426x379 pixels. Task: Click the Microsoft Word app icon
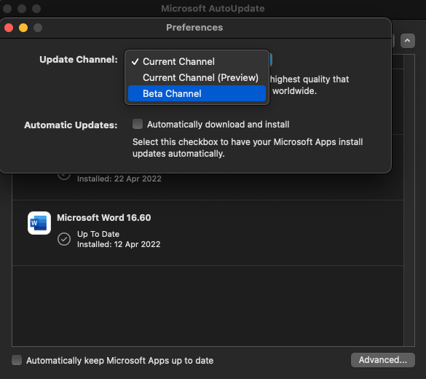[39, 223]
